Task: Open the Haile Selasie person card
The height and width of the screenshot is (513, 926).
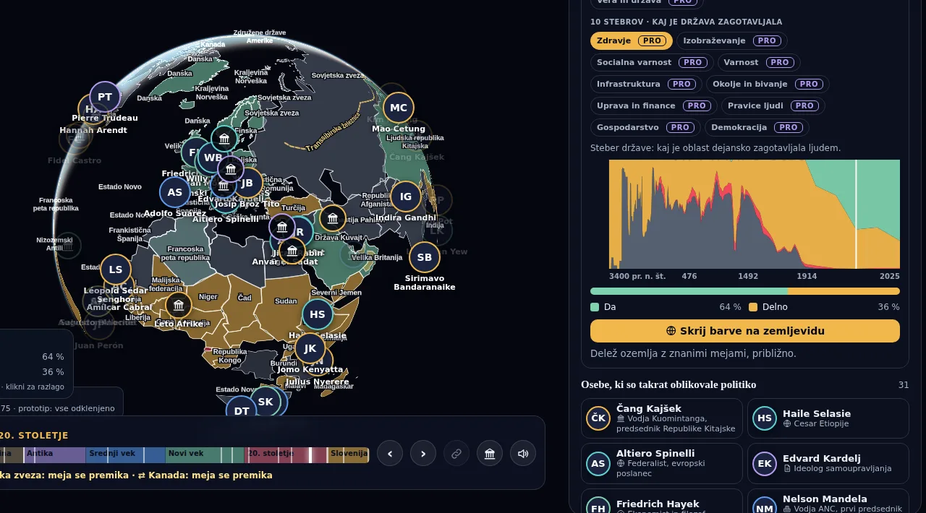Action: tap(828, 418)
